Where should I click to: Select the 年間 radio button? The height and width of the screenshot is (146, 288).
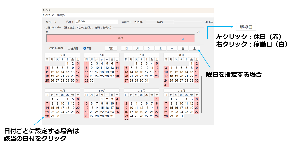85,48
